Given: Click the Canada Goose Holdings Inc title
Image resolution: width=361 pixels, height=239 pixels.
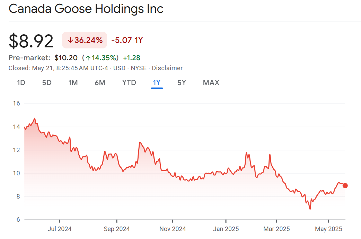Looking at the screenshot, I should coord(86,9).
